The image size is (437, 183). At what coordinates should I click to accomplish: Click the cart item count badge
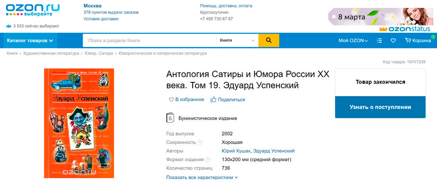pos(433,36)
